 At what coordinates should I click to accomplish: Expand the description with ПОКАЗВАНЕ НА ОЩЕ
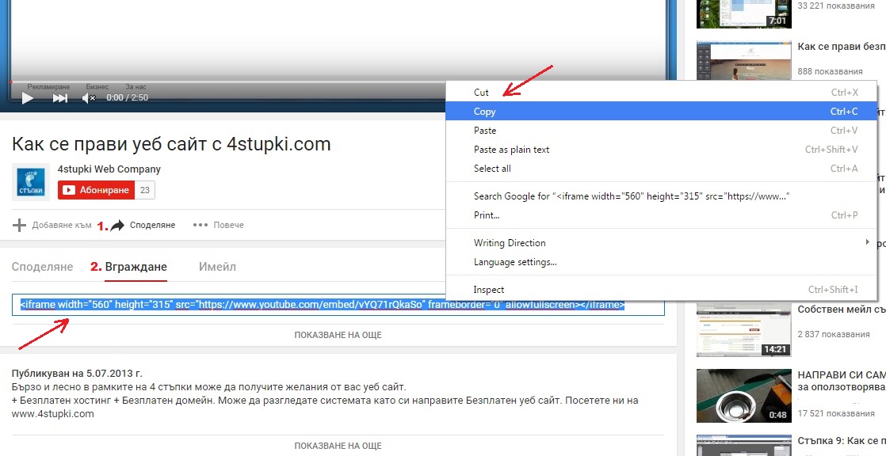pos(338,445)
